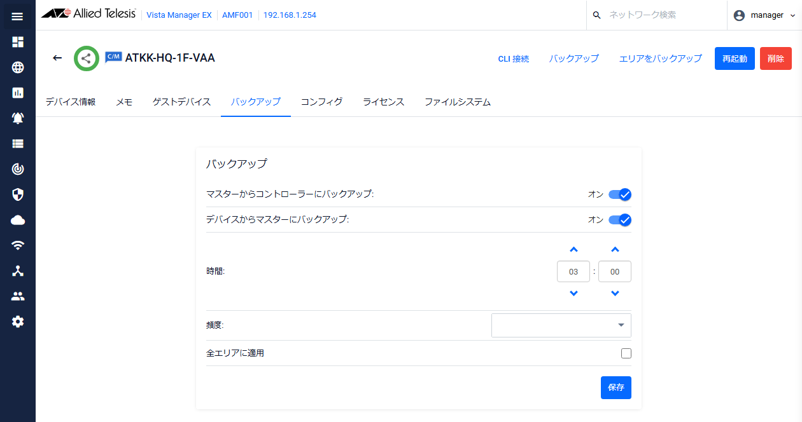802x422 pixels.
Task: Switch to the コンフィグ tab
Action: tap(321, 102)
